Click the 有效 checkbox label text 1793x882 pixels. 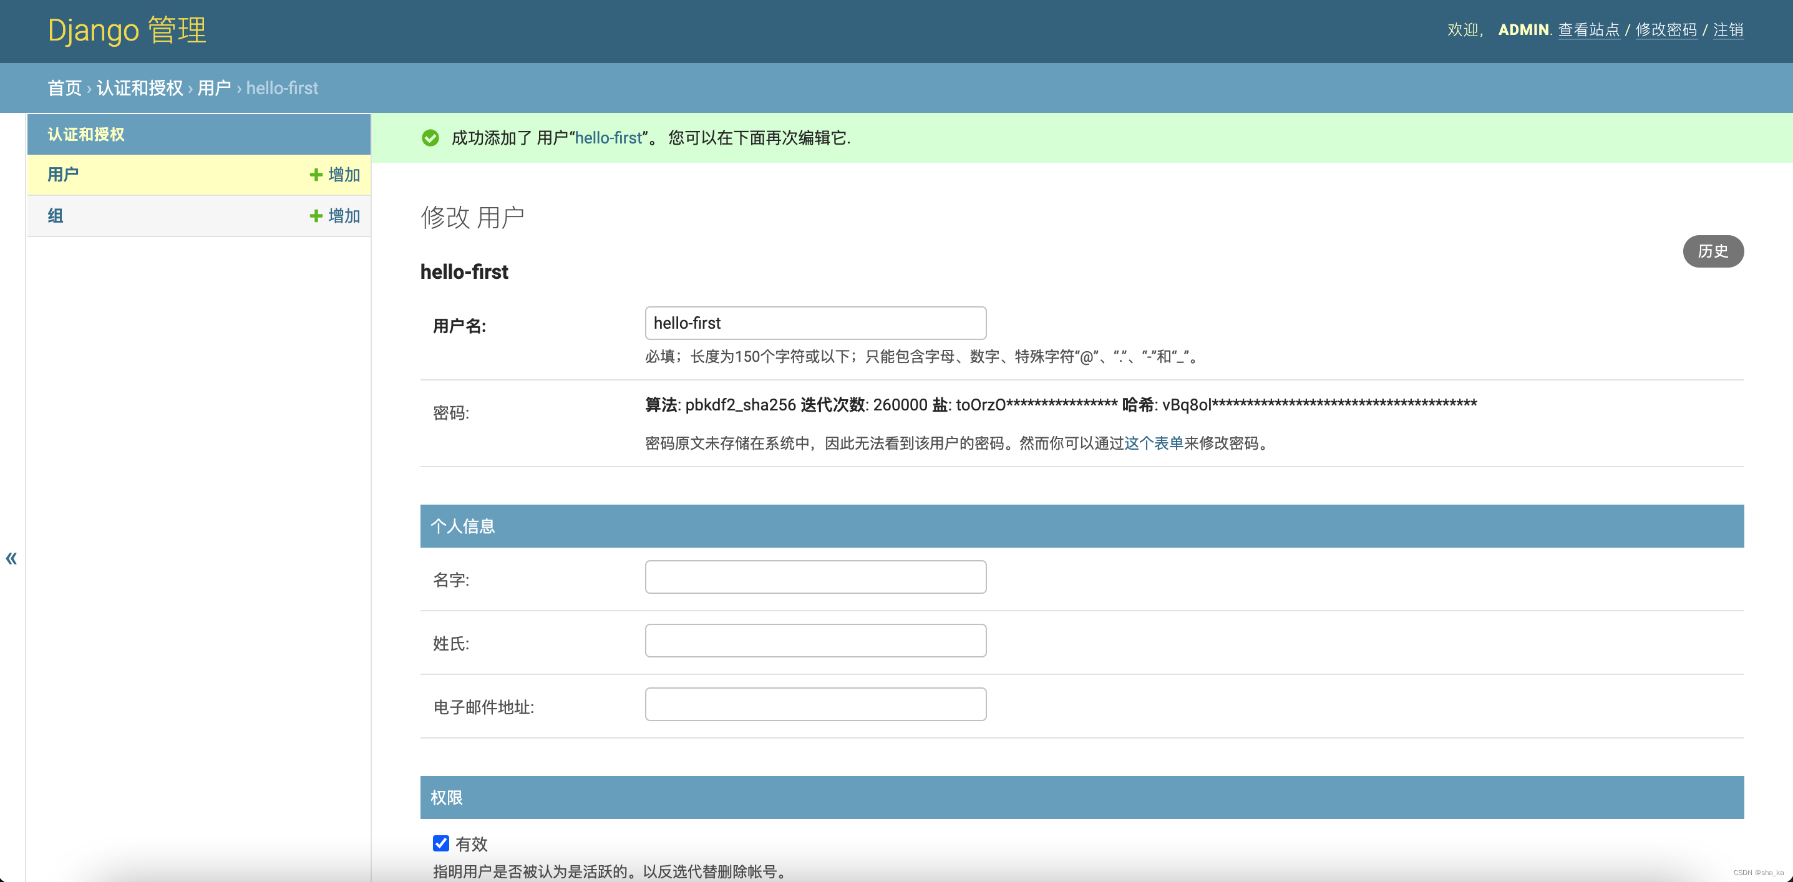point(471,844)
